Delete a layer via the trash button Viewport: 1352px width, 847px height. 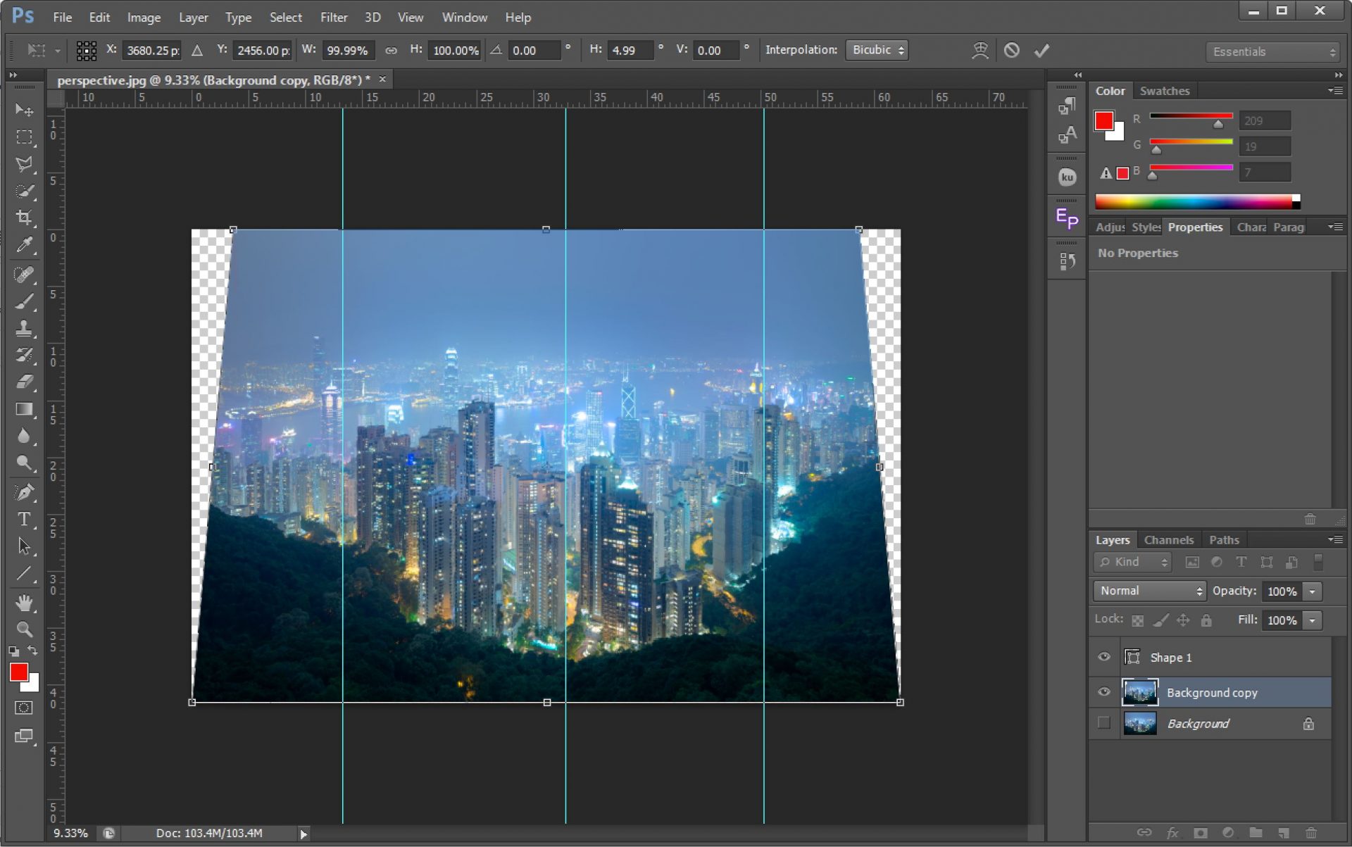pyautogui.click(x=1311, y=833)
